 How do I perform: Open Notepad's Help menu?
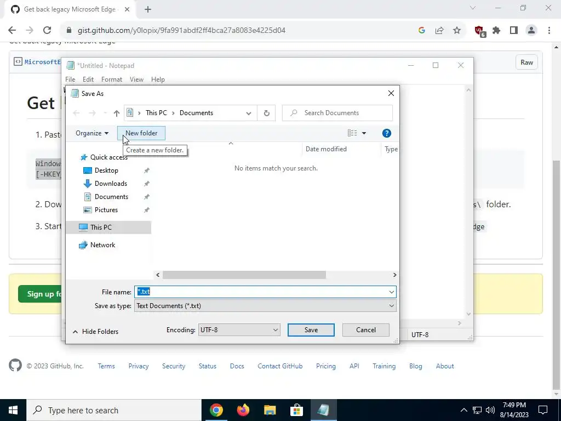click(158, 79)
